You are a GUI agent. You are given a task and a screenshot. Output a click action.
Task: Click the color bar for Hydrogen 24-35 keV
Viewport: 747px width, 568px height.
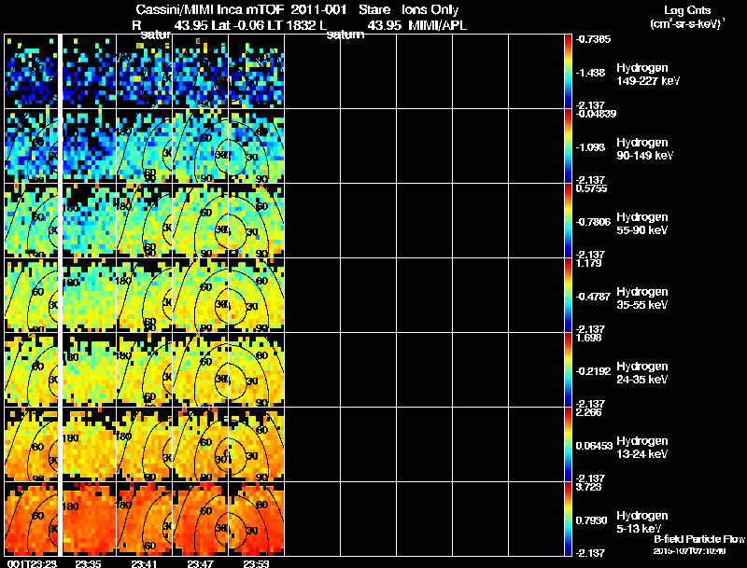568,370
